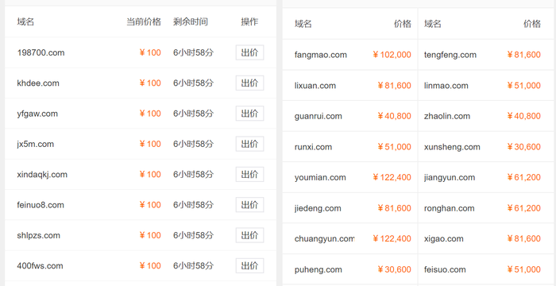
Task: Place bid on jx5m.com
Action: [249, 144]
